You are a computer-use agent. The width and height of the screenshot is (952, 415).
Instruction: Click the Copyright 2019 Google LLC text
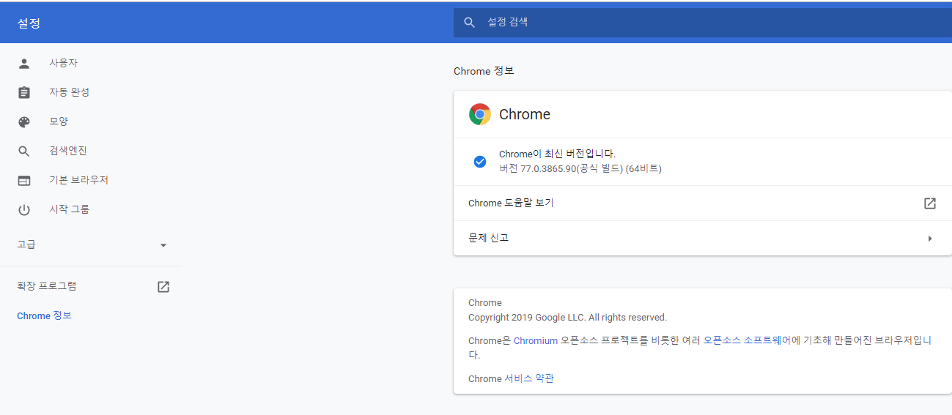567,318
